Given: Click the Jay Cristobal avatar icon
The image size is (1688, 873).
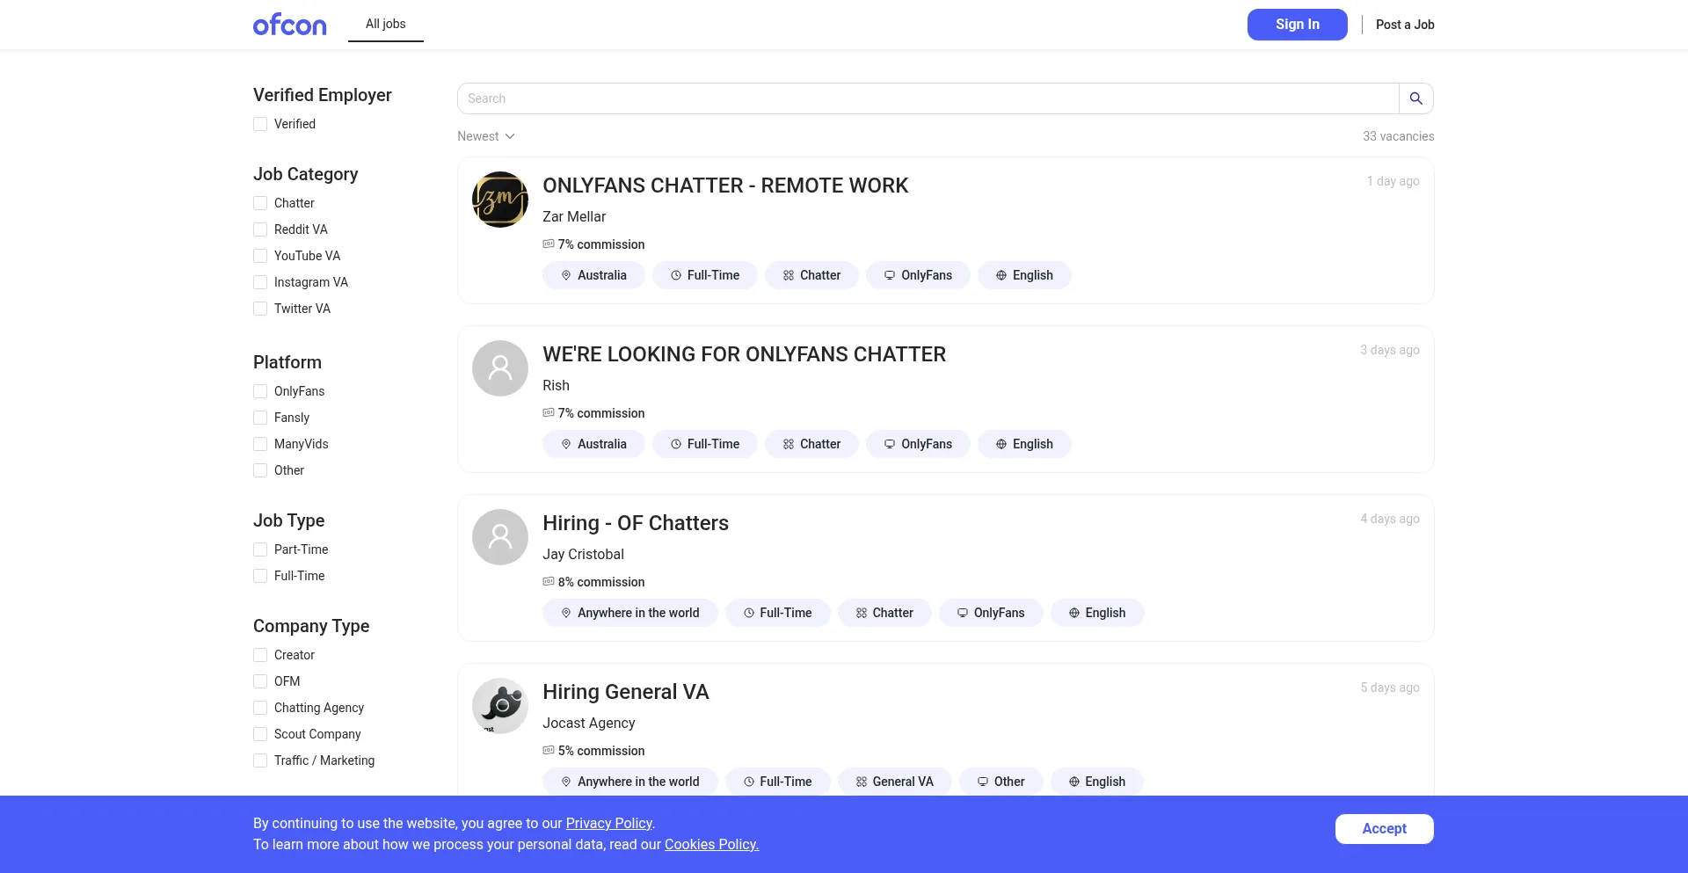Looking at the screenshot, I should coord(499,537).
